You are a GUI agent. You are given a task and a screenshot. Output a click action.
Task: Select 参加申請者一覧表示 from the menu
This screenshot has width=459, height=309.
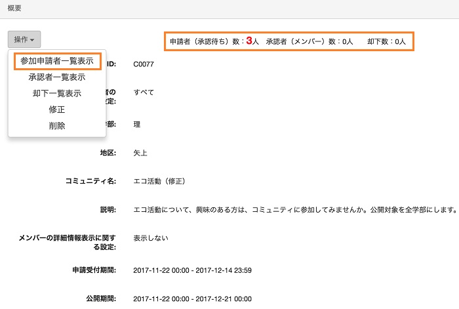point(56,61)
